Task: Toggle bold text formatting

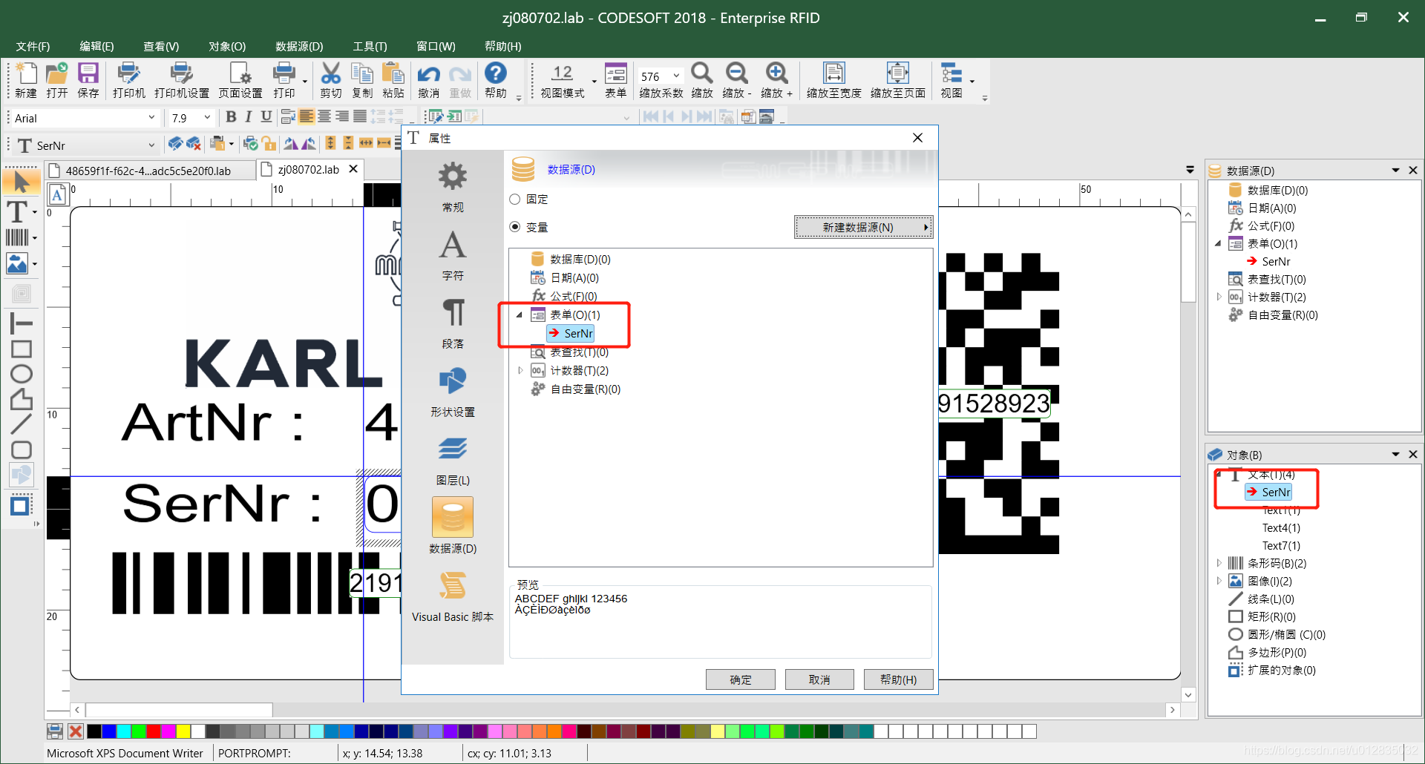Action: tap(231, 116)
